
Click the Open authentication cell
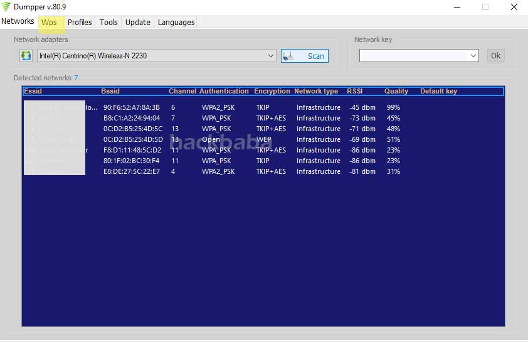tap(211, 139)
